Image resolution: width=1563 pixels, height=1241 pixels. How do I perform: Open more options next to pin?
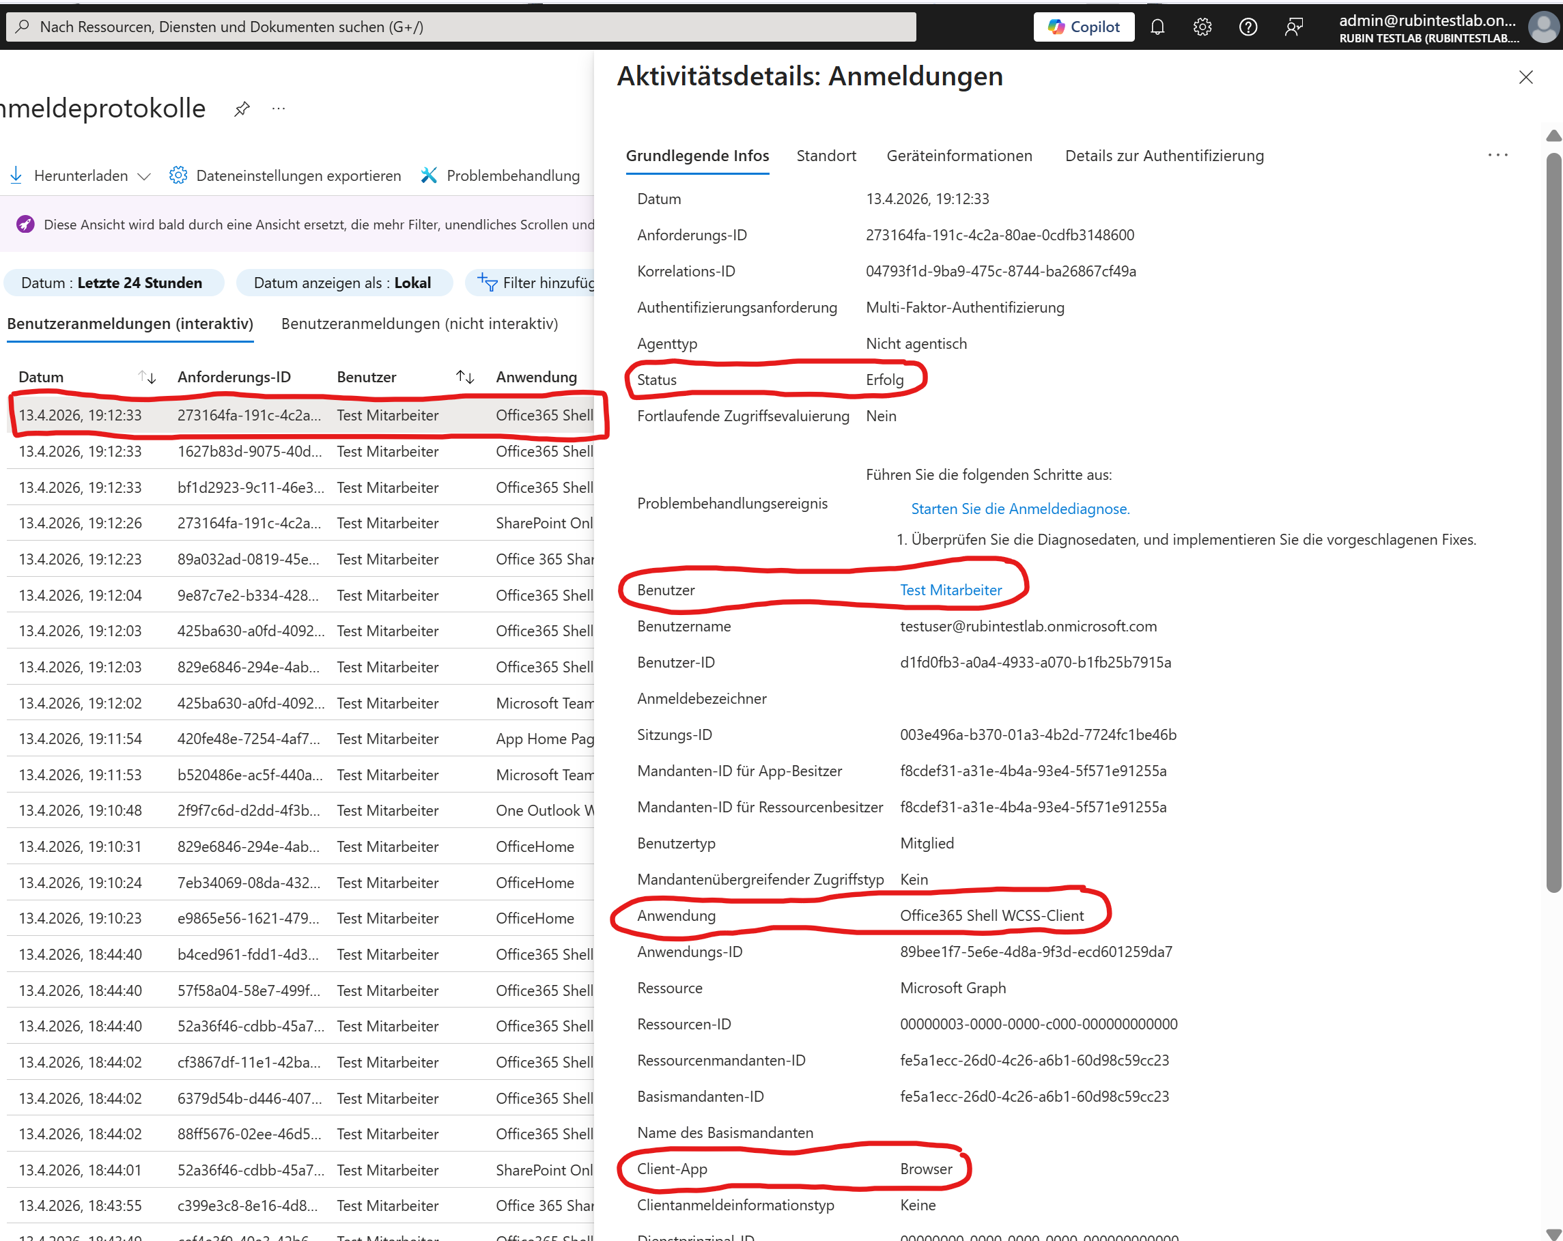pos(279,109)
